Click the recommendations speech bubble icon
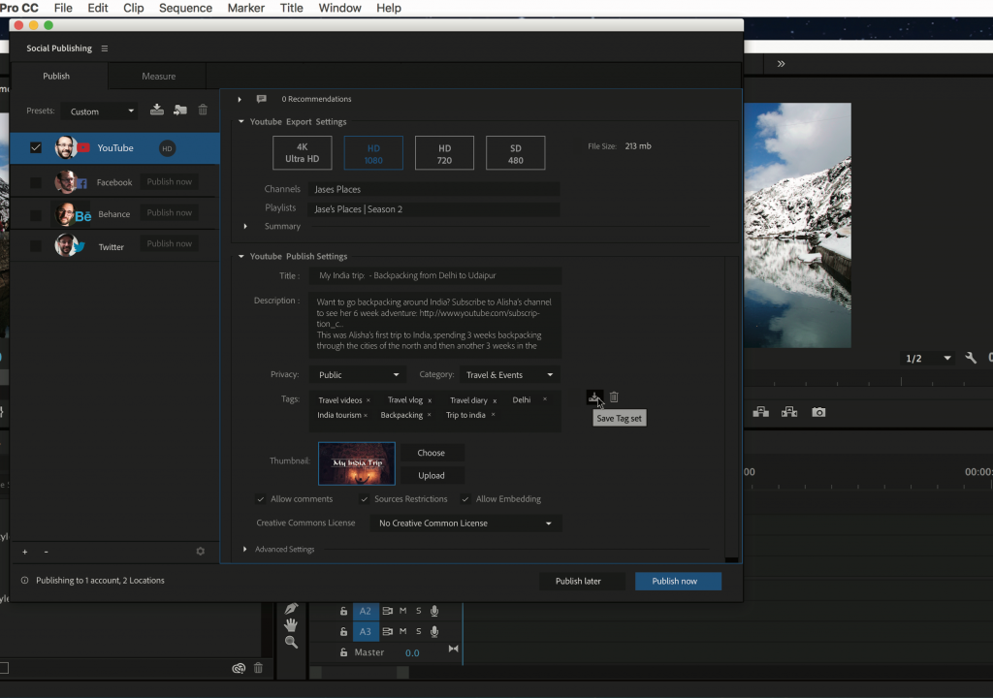Screen dimensions: 993x698 261,99
